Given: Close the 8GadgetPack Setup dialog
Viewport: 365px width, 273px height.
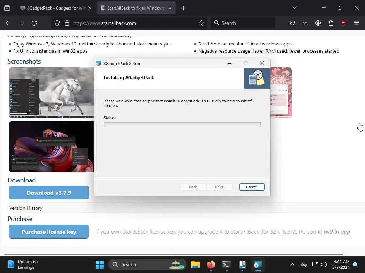Looking at the screenshot, I should point(262,63).
